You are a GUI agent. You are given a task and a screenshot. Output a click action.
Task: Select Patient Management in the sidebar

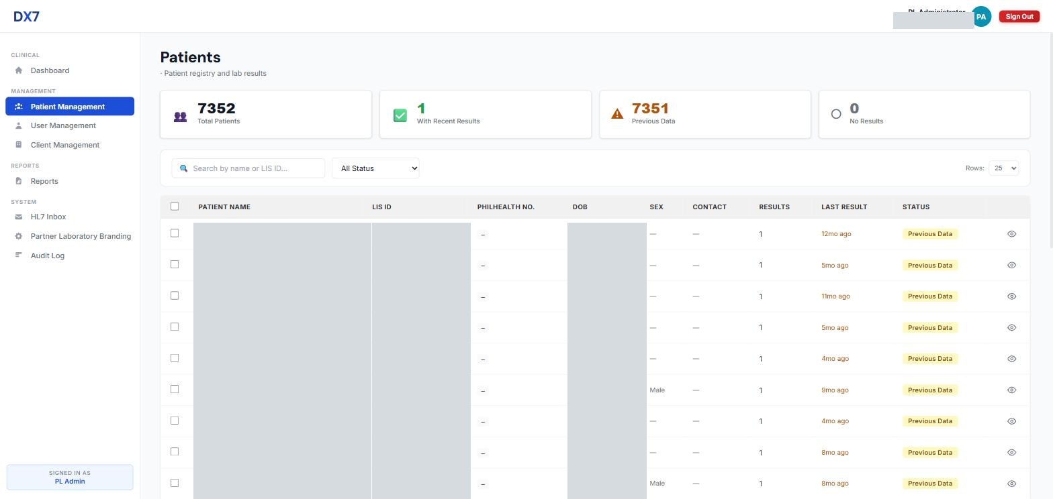(x=70, y=107)
